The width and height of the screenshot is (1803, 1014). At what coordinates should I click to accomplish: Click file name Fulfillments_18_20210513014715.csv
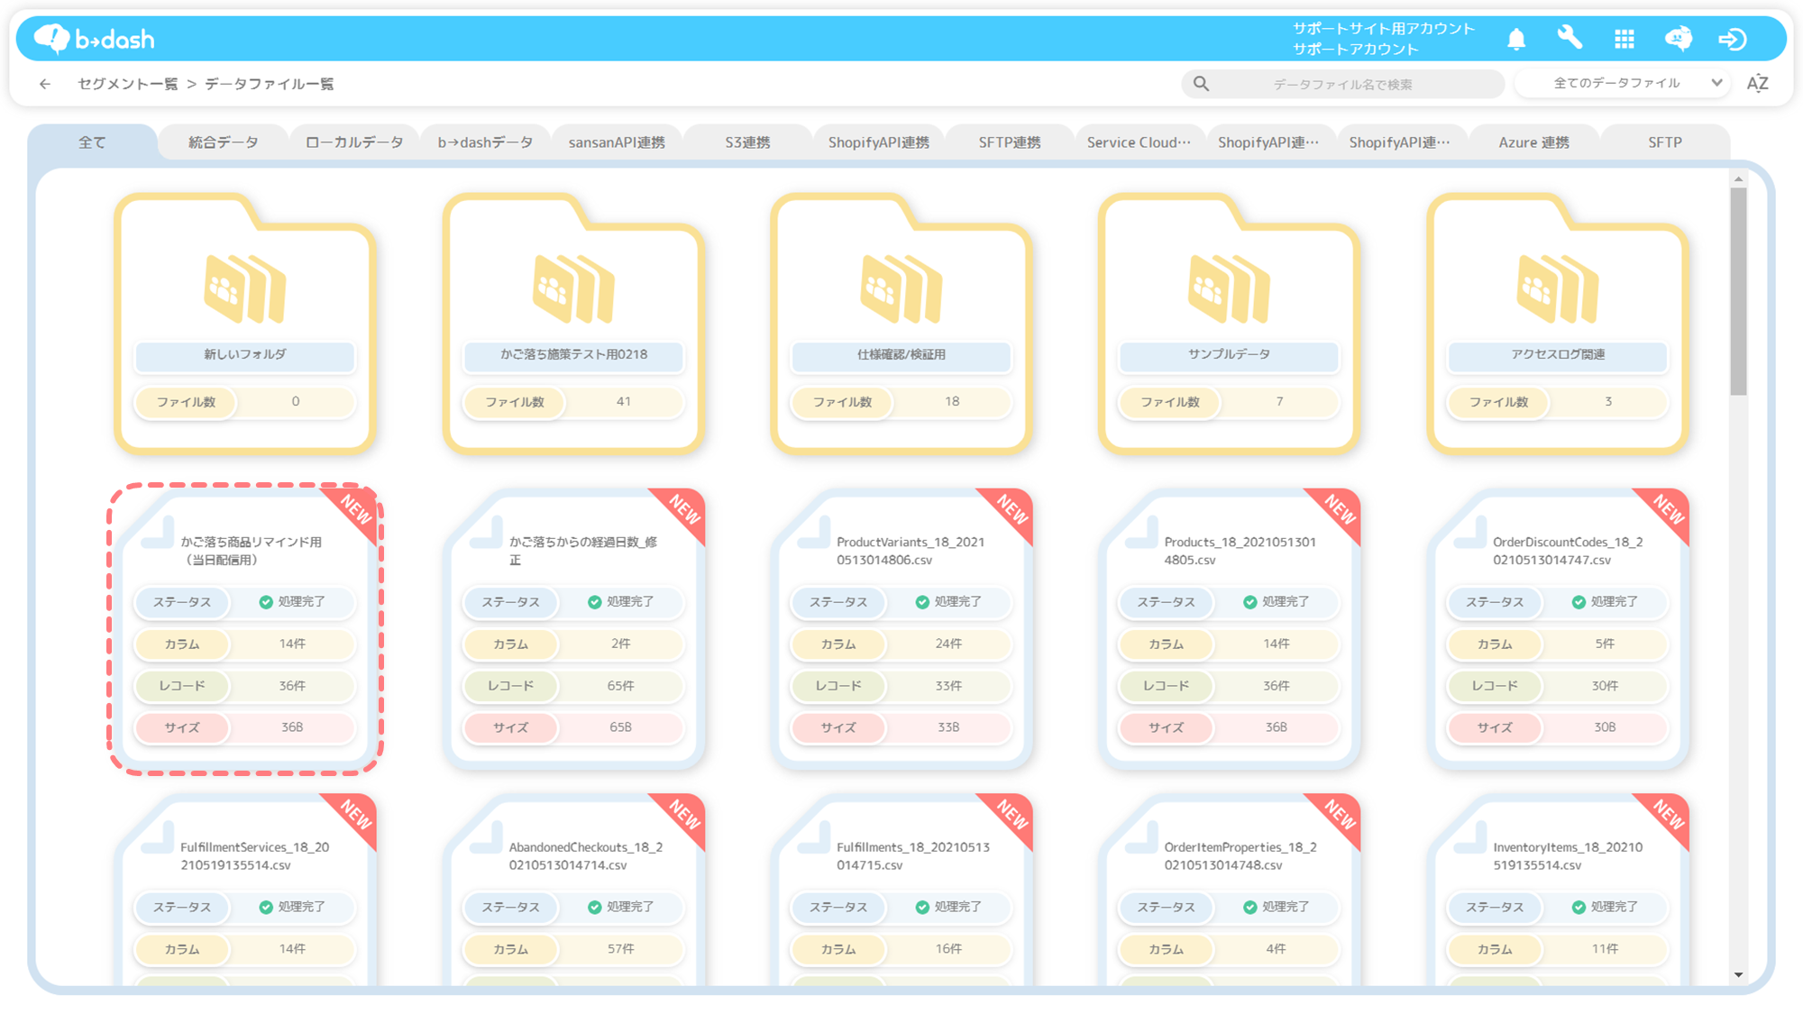(x=912, y=856)
